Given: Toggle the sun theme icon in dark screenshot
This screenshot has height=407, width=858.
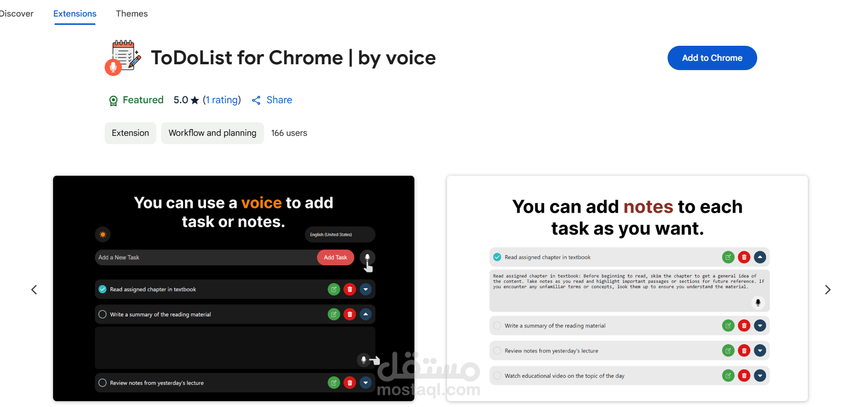Looking at the screenshot, I should pos(103,234).
